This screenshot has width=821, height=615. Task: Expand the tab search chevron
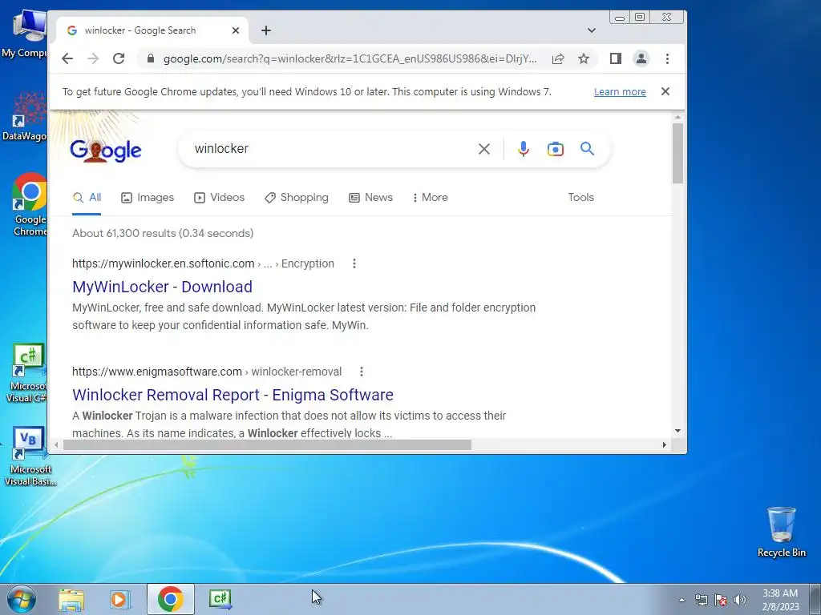592,30
